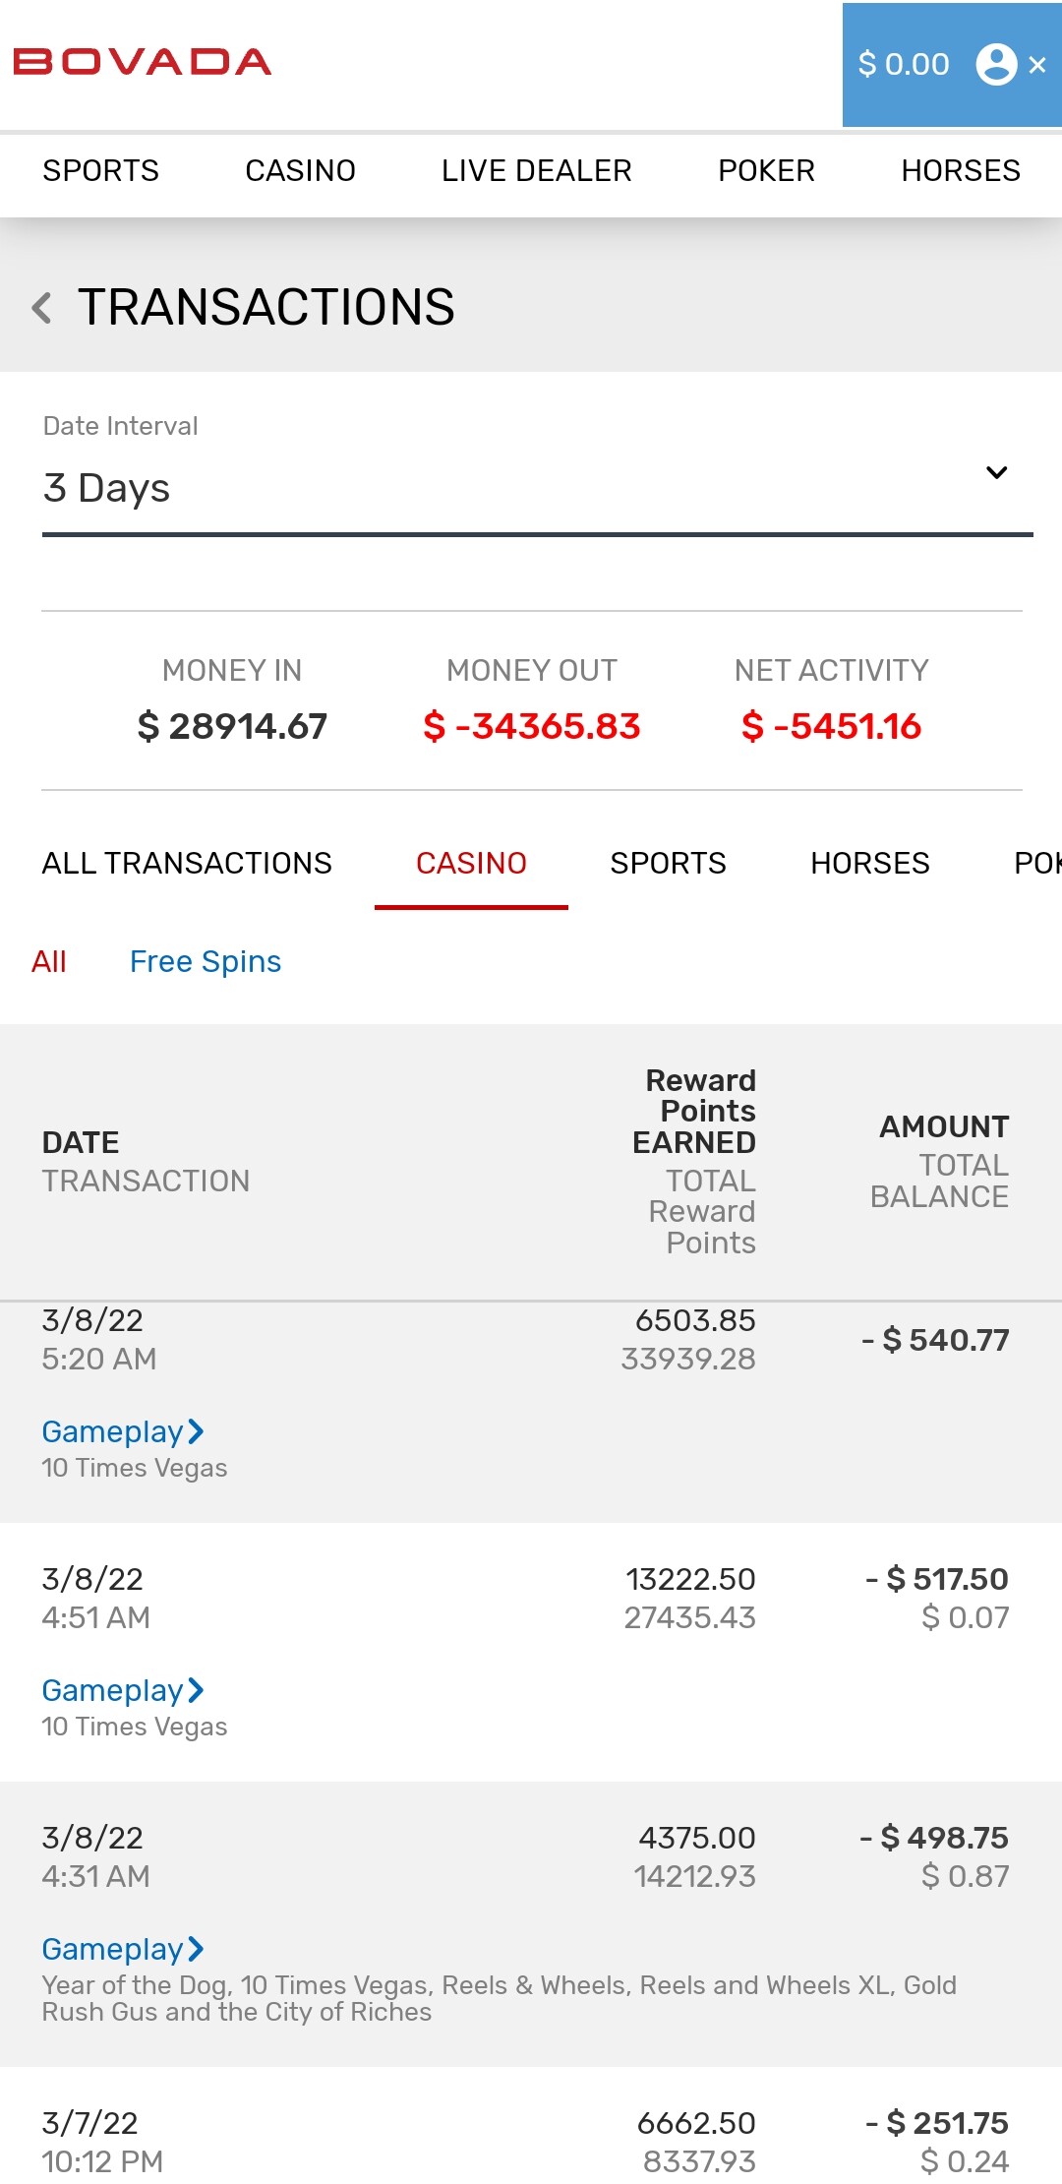Open the Poker navigation item
1062x2184 pixels.
coord(766,170)
